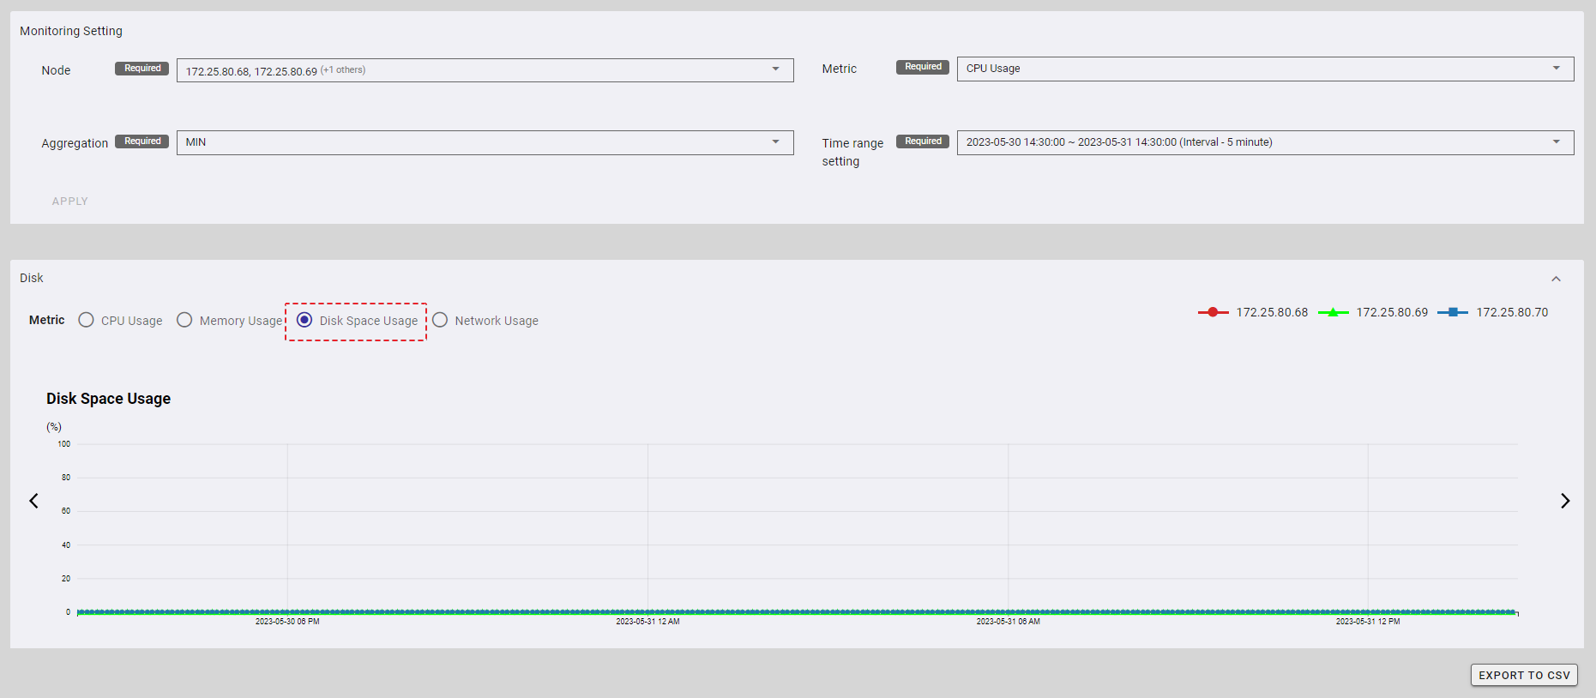The height and width of the screenshot is (698, 1596).
Task: Click the previous chart left arrow
Action: (34, 501)
